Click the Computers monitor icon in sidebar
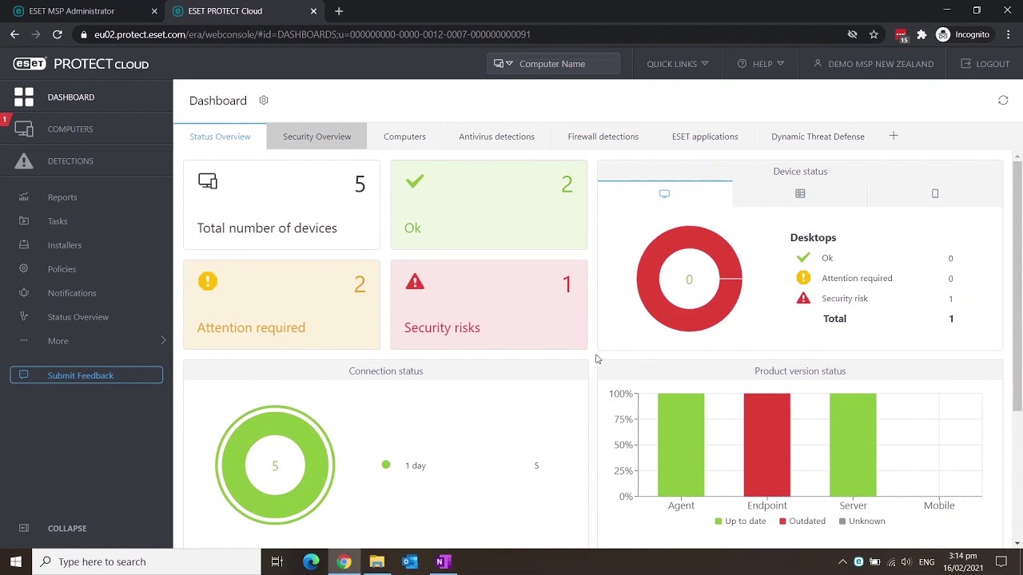1023x575 pixels. (x=24, y=129)
